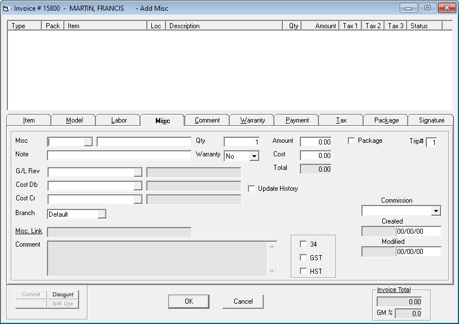This screenshot has width=459, height=324.
Task: Click the Misc description text field
Action: pos(144,142)
